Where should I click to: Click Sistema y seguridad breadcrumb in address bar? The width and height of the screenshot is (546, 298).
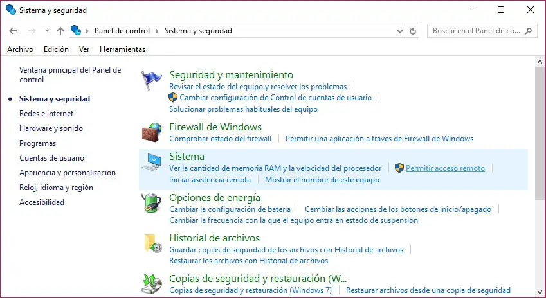click(x=198, y=31)
